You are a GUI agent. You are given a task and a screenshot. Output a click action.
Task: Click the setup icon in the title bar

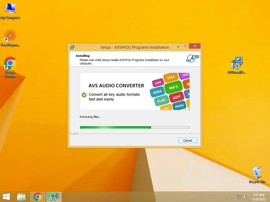coord(72,47)
